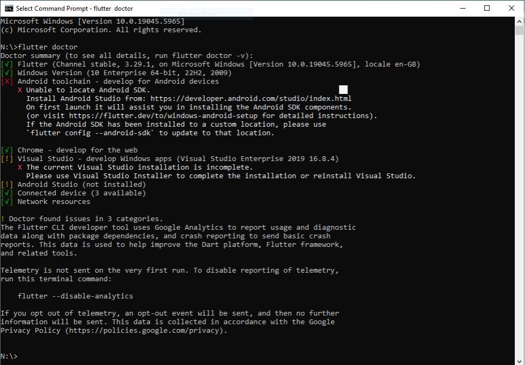Minimize the Command Prompt window

462,8
